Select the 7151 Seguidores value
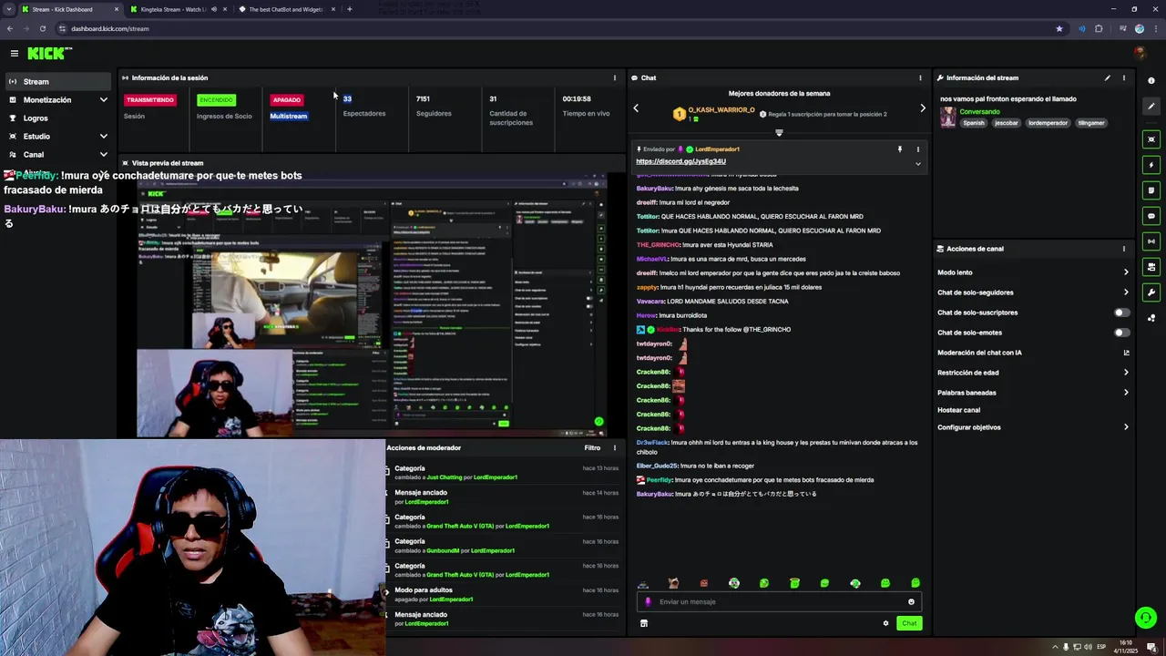1166x656 pixels. [423, 98]
